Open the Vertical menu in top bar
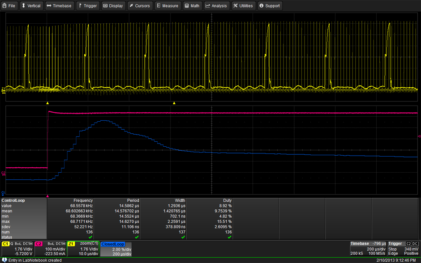 [x=31, y=6]
